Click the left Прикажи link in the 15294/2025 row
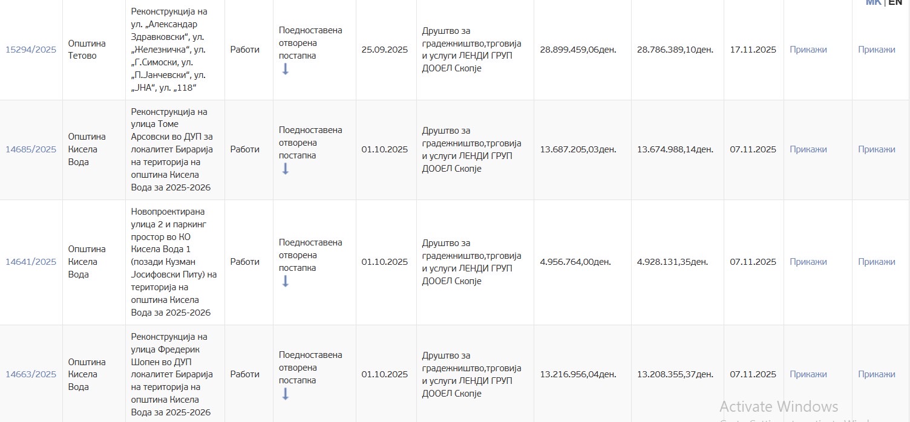 point(808,50)
